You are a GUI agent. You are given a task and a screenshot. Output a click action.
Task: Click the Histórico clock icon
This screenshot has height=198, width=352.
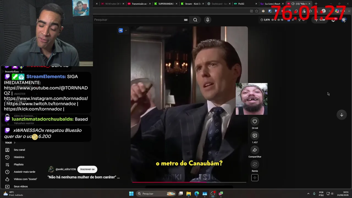7,157
